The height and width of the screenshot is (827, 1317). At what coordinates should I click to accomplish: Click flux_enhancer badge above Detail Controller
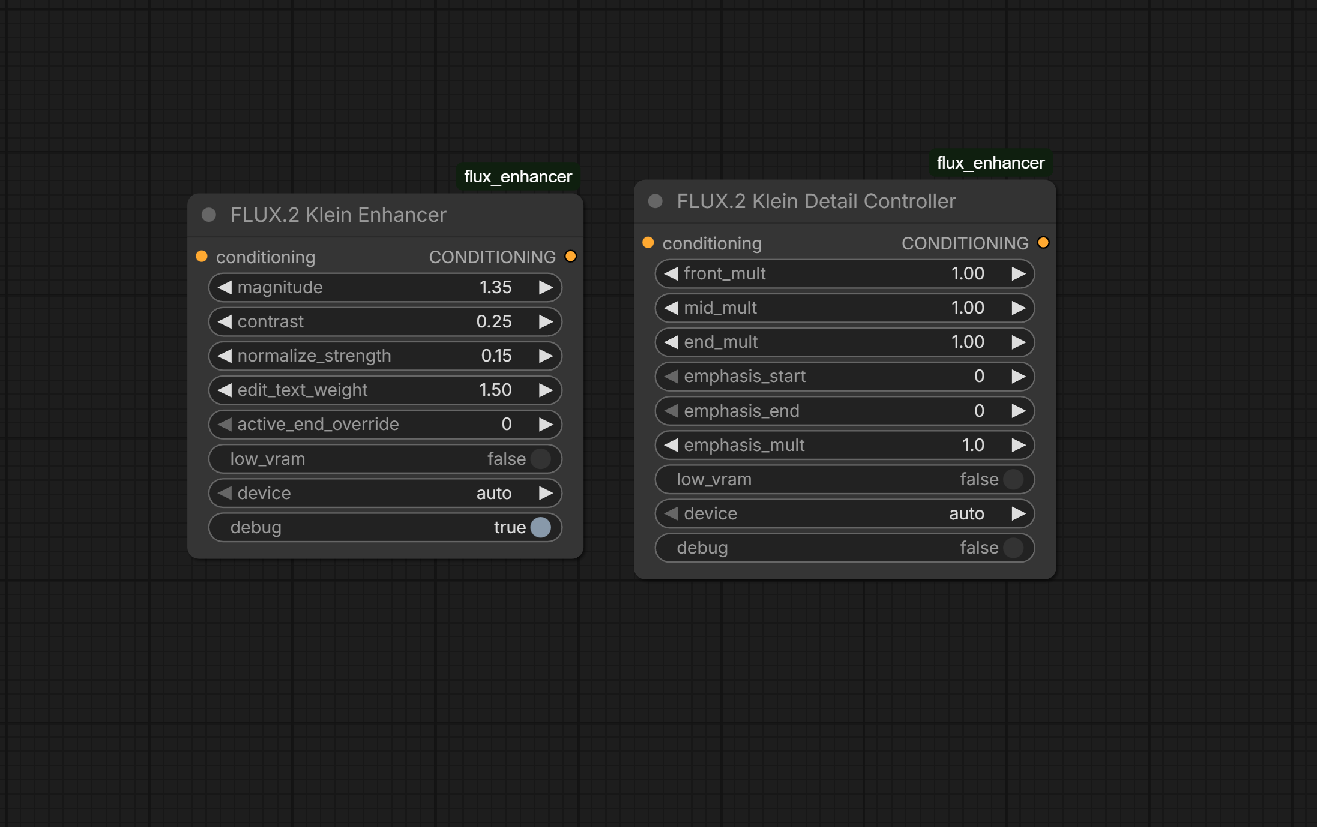pos(990,163)
